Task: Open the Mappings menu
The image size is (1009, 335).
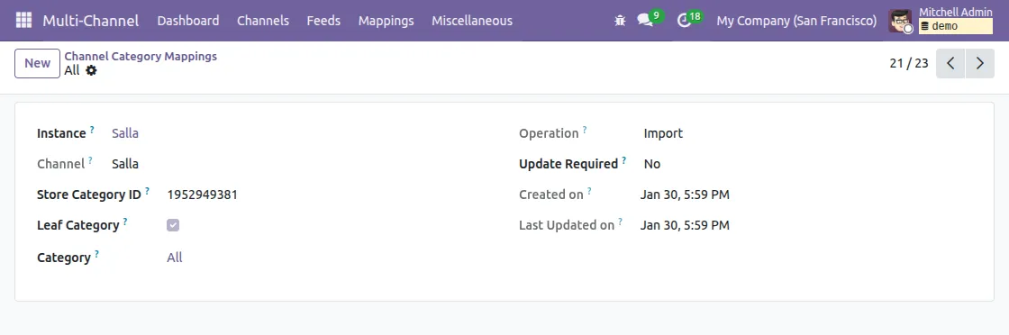Action: pyautogui.click(x=386, y=21)
